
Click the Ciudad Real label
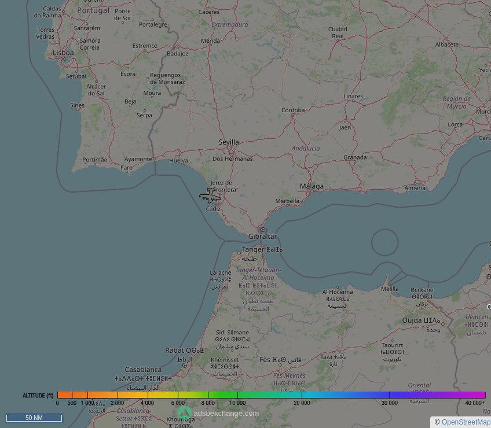(338, 32)
